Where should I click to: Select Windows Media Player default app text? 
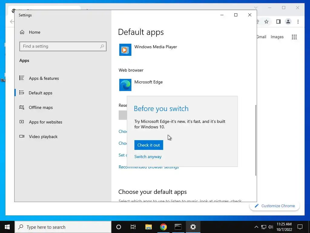pyautogui.click(x=156, y=47)
